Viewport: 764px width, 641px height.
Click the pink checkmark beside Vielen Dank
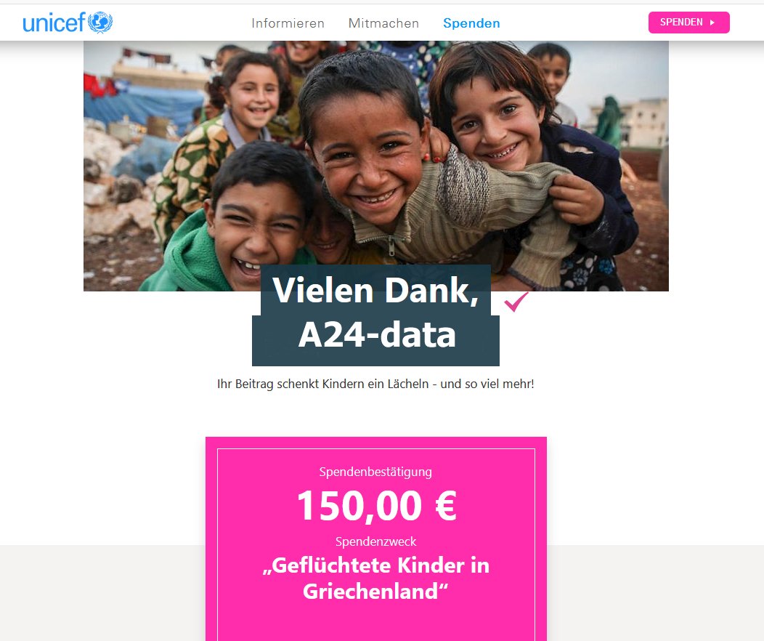516,302
